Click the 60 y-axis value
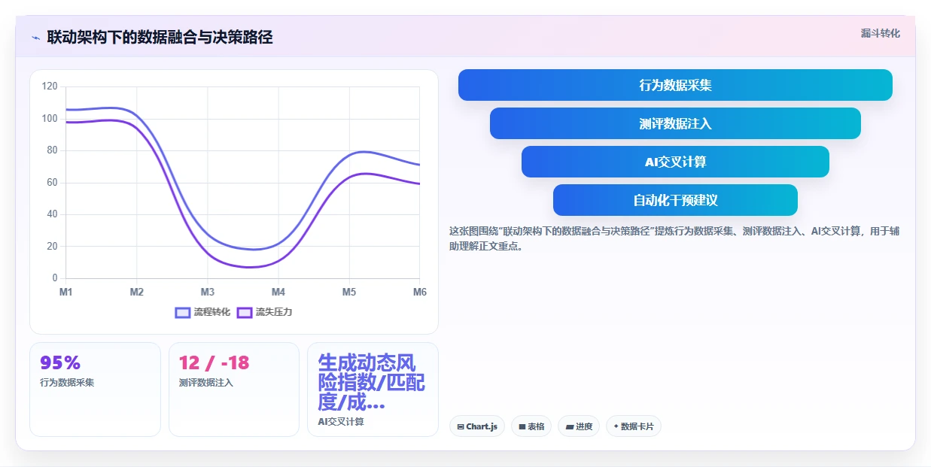The height and width of the screenshot is (467, 931). point(52,183)
